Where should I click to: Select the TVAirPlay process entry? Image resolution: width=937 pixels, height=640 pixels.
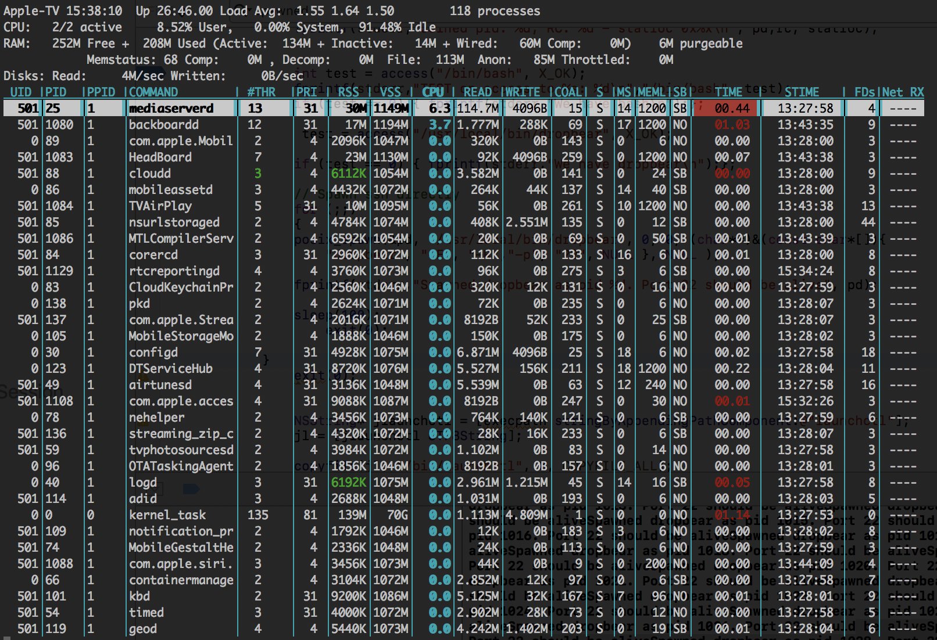pos(463,206)
